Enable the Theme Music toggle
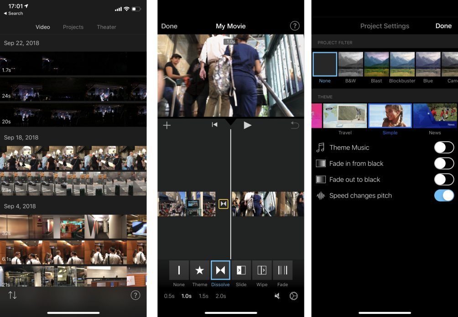This screenshot has width=458, height=317. (x=443, y=147)
